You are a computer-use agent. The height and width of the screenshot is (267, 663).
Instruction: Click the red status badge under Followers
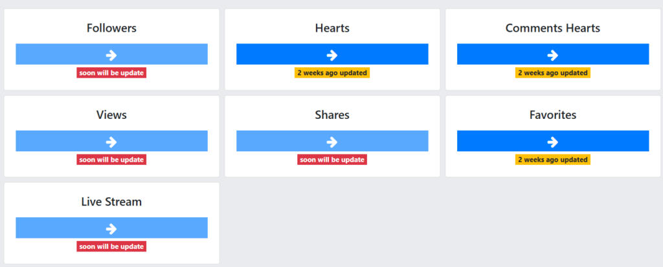pyautogui.click(x=111, y=73)
